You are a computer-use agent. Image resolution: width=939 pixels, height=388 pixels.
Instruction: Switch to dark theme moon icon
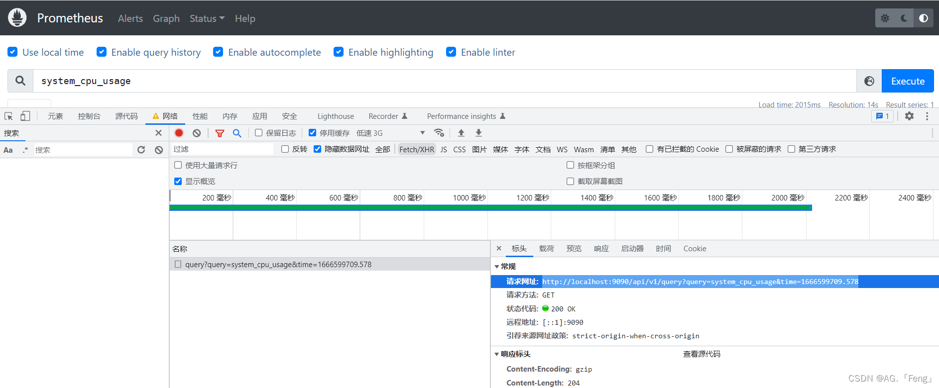coord(904,18)
